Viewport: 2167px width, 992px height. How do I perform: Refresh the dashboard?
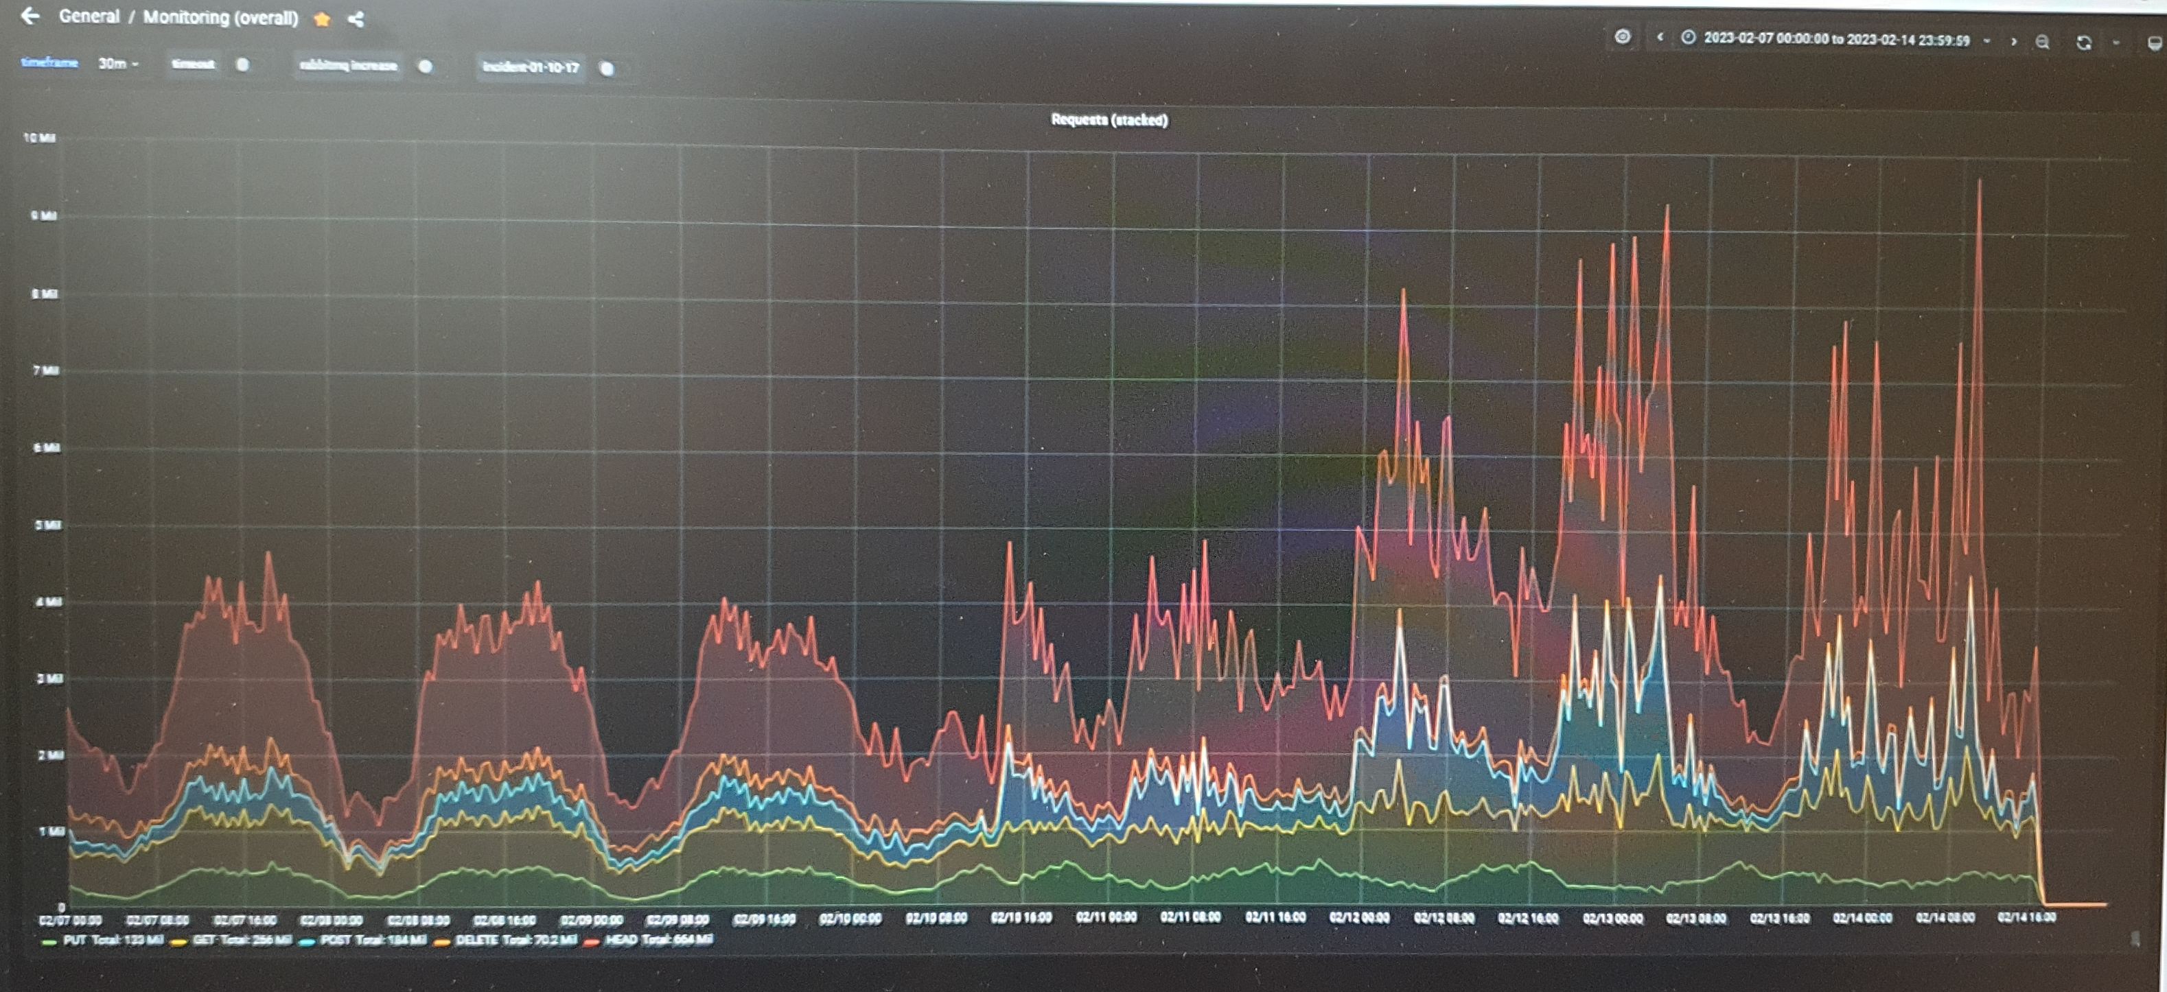point(2084,43)
